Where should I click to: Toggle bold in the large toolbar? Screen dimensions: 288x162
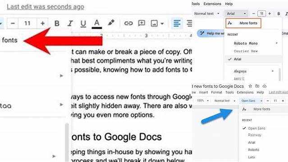click(57, 23)
